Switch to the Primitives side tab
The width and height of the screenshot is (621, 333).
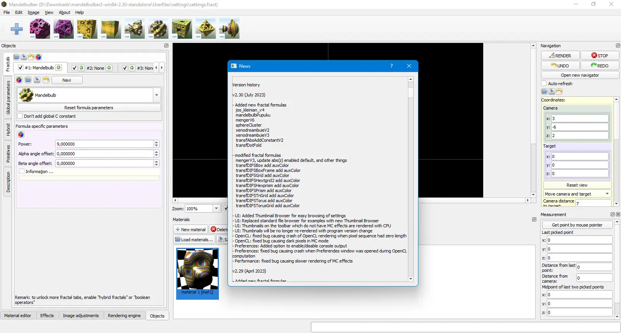[8, 154]
